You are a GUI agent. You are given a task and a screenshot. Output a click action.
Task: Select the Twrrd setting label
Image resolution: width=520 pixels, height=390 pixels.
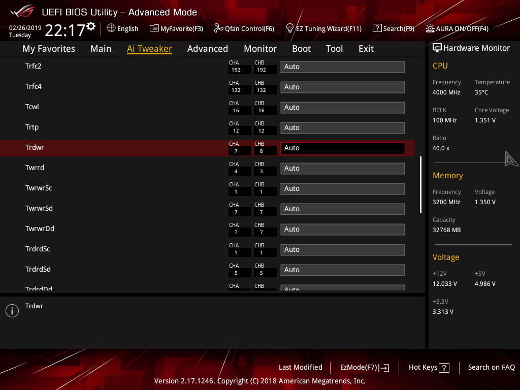click(35, 168)
